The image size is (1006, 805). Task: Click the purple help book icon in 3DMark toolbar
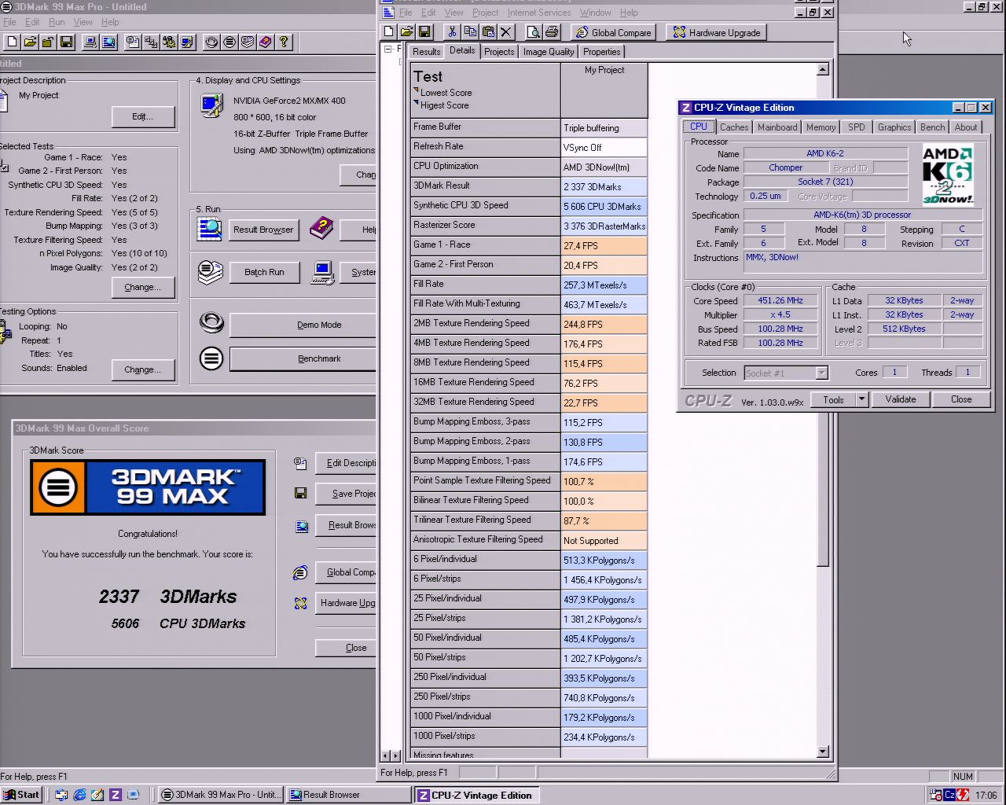[266, 42]
